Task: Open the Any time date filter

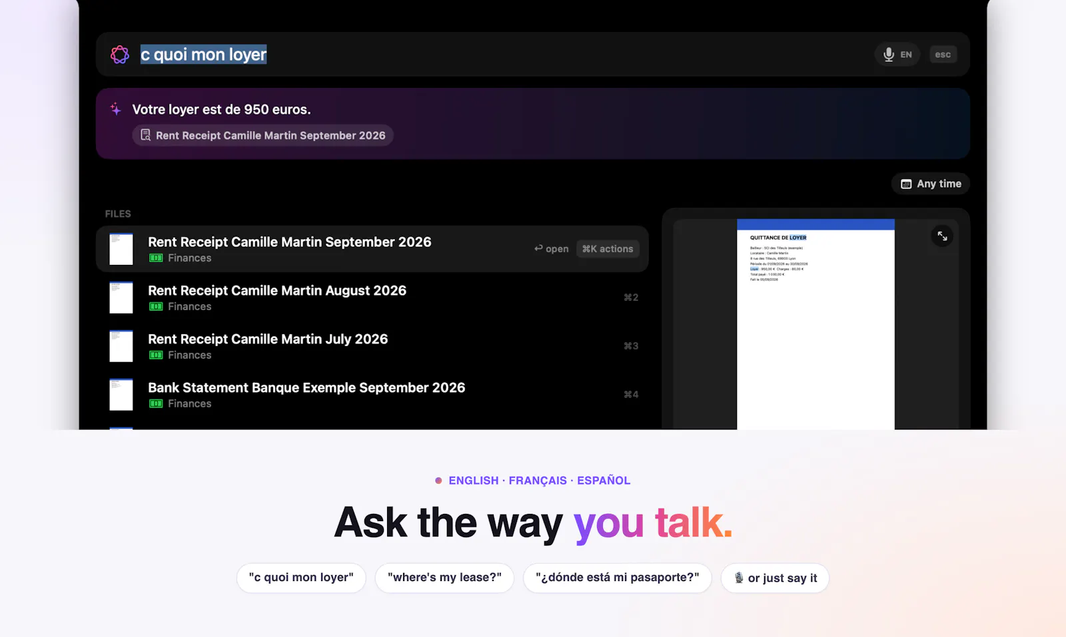Action: click(x=930, y=184)
